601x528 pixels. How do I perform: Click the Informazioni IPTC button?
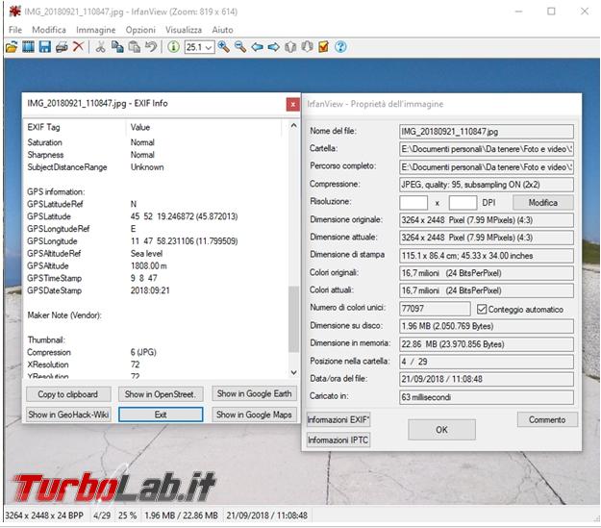(x=338, y=440)
